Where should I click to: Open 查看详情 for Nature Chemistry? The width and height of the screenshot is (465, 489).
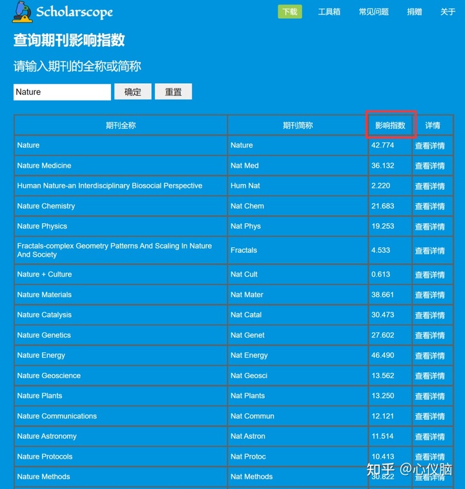[430, 206]
